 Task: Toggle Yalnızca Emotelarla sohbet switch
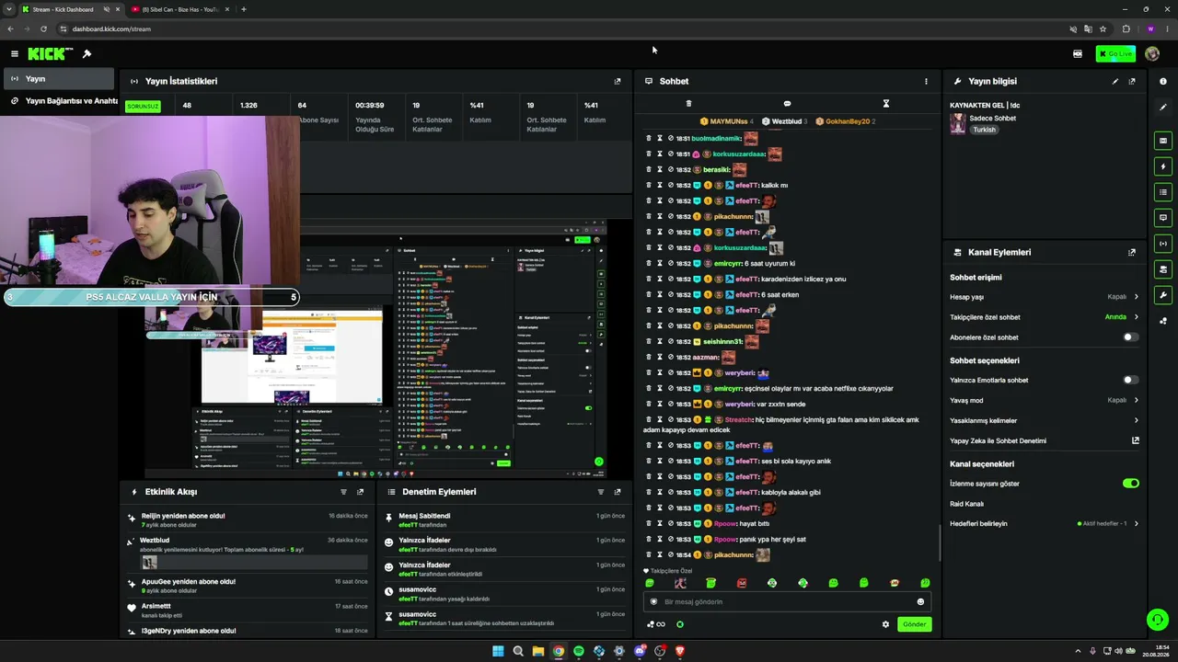click(1130, 380)
